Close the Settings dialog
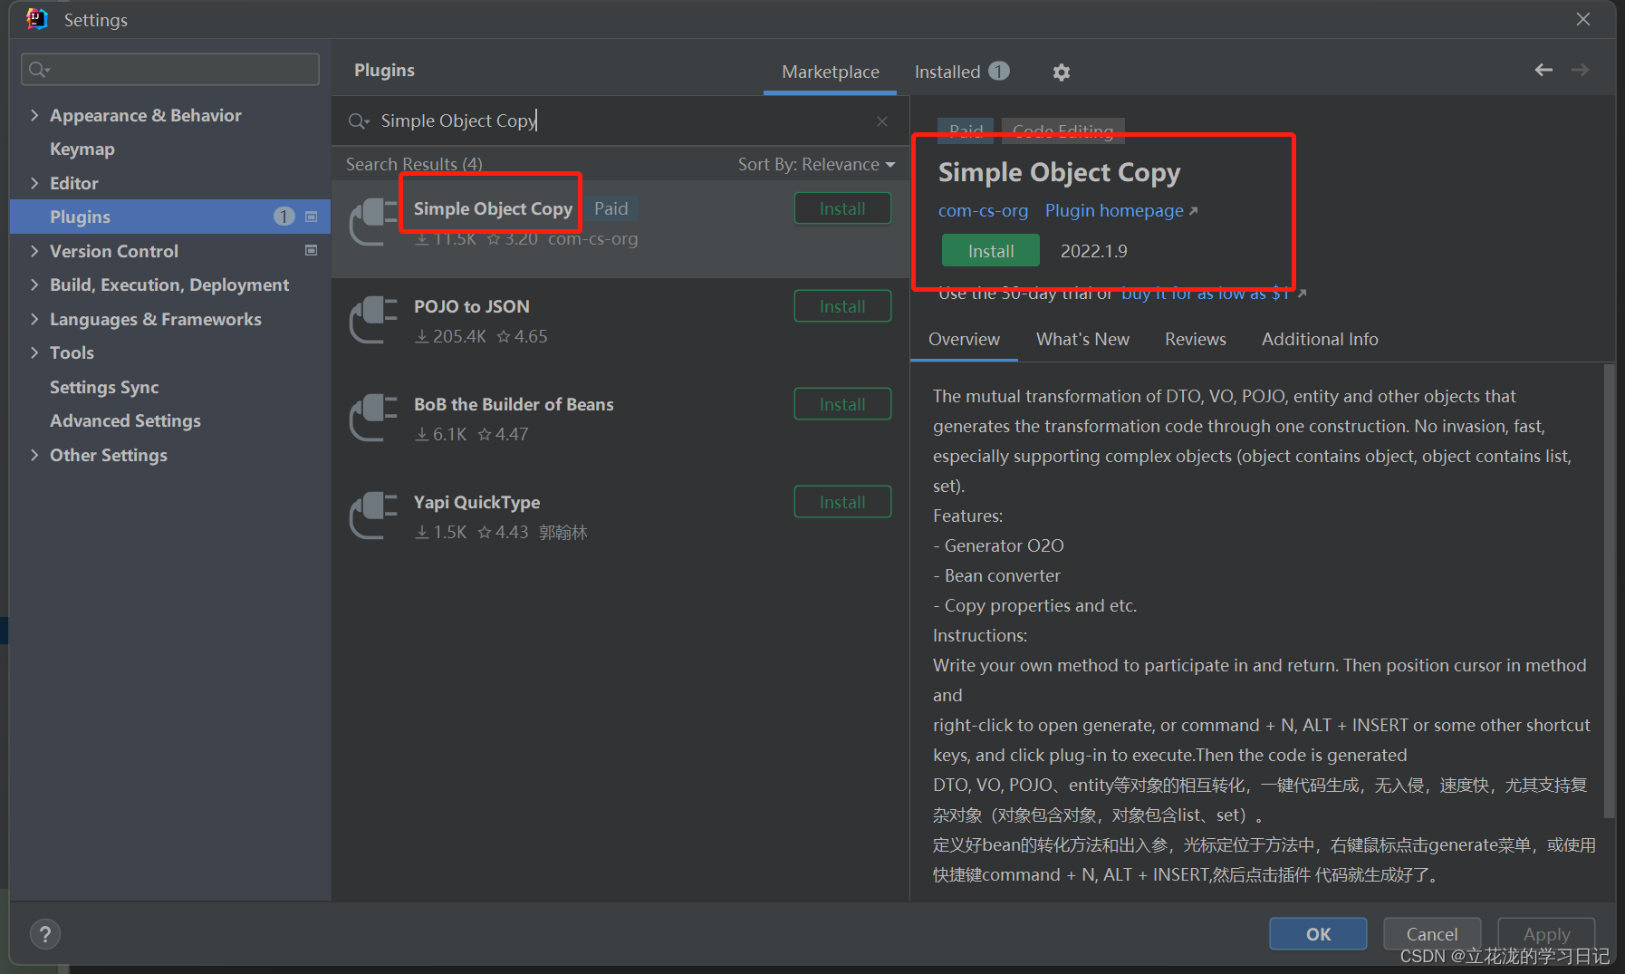This screenshot has height=974, width=1625. pos(1583,19)
